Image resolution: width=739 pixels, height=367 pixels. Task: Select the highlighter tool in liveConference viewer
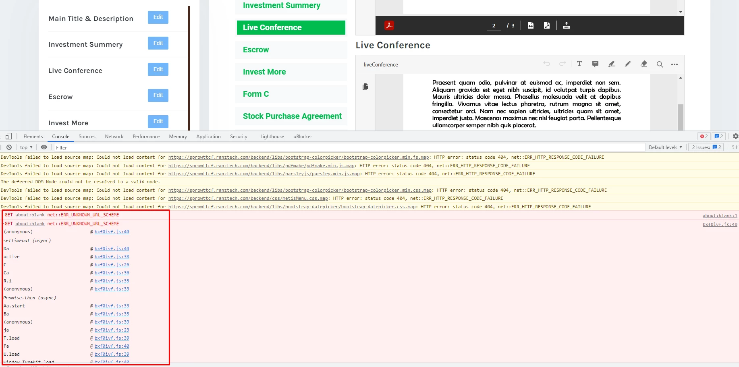[x=611, y=64]
